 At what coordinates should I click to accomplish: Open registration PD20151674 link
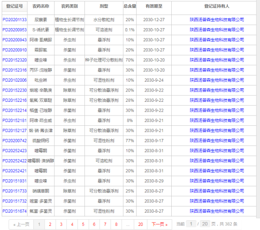click(x=15, y=211)
